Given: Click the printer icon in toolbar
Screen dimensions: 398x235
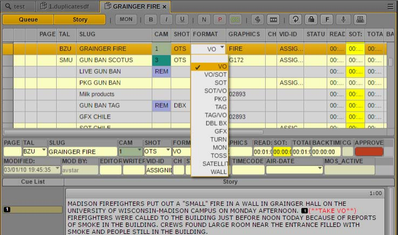Looking at the screenshot, I should click(360, 19).
